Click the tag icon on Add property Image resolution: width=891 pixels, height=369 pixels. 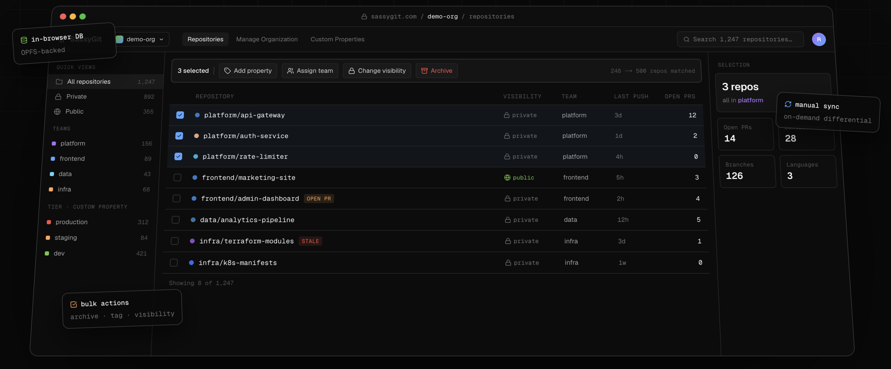coord(227,71)
